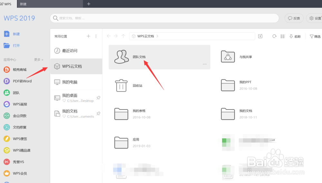
Task: Select 我的电脑 in sidebar
Action: 76,82
